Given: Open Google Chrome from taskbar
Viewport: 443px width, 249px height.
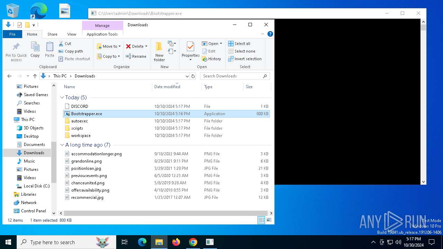Looking at the screenshot, I should [193, 242].
